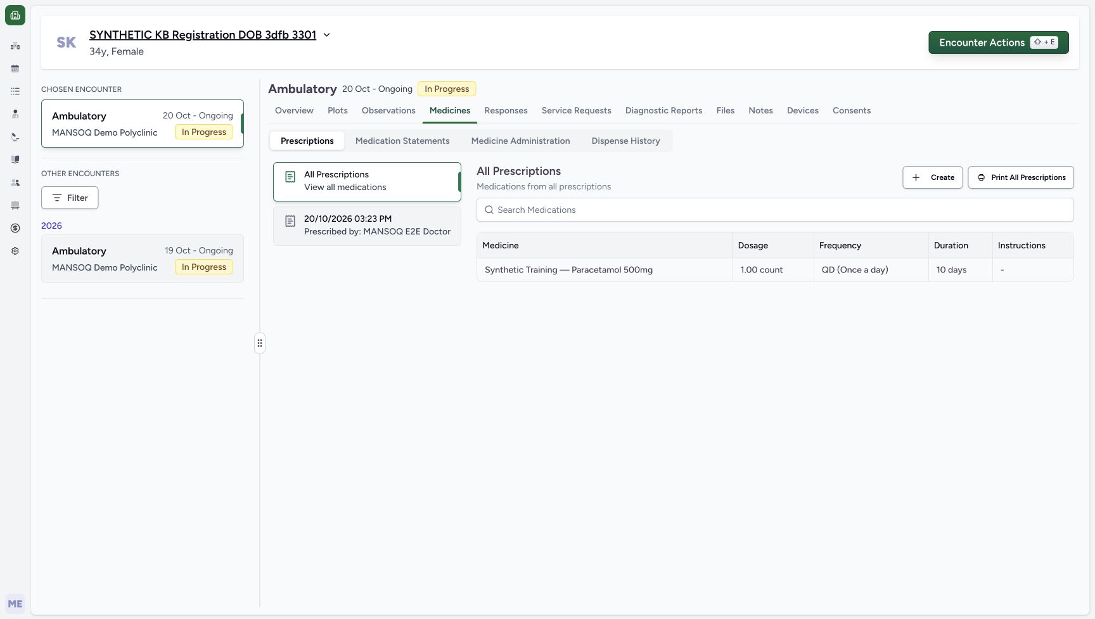Open the 20/10/2026 03:23 PM prescription

[367, 226]
